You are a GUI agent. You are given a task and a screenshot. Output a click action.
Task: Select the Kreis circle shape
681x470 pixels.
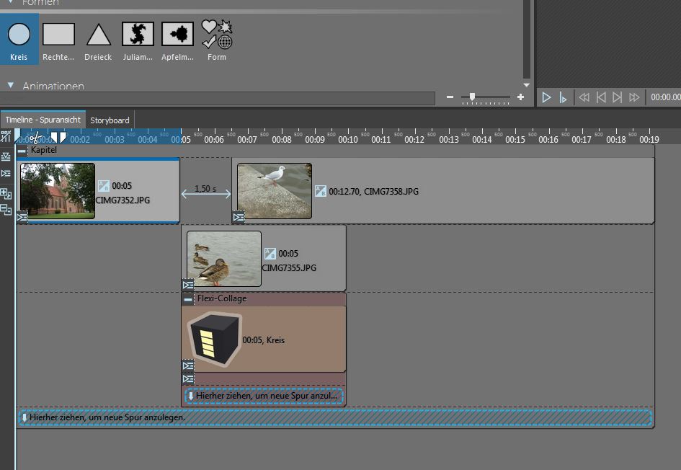pos(19,34)
